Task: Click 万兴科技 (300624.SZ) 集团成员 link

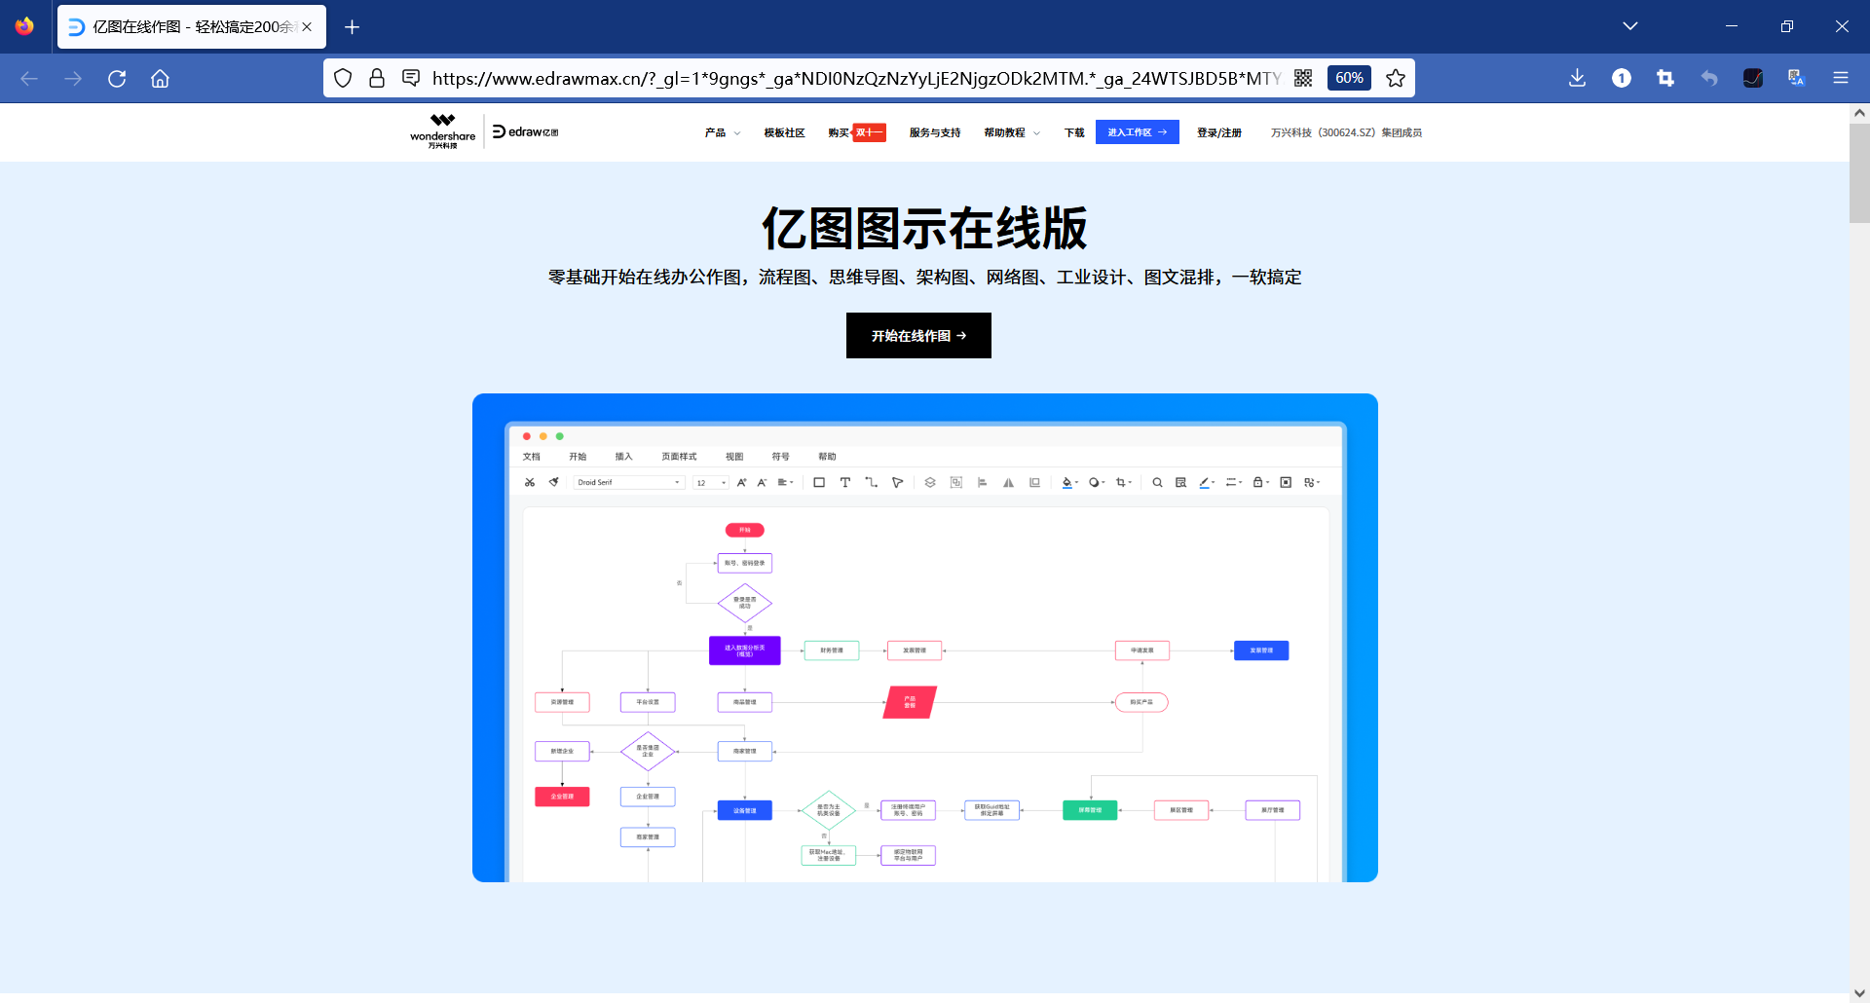Action: click(x=1346, y=132)
